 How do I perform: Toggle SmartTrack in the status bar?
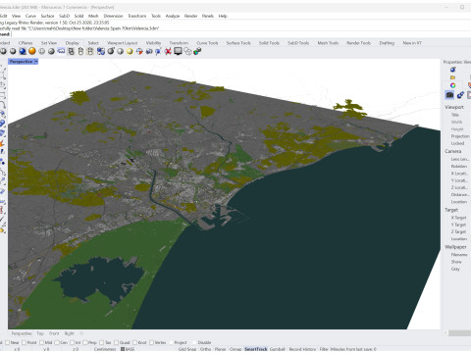[256, 349]
